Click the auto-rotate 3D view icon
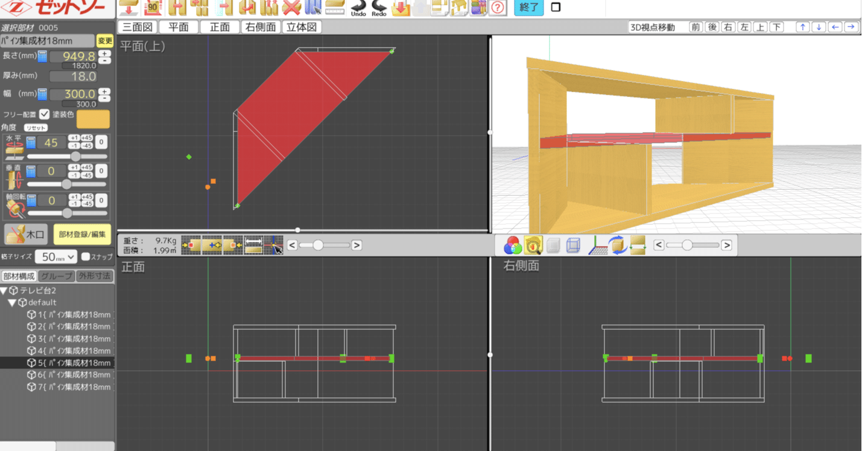 [617, 245]
